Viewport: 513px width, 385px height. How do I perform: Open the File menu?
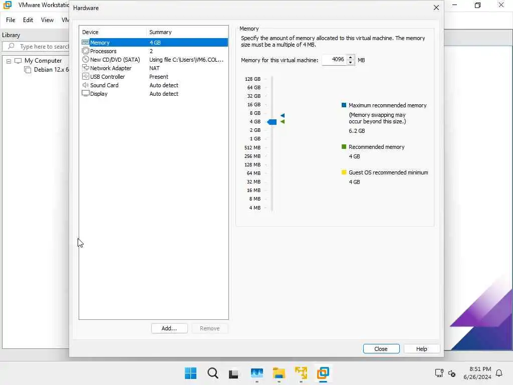coord(11,20)
